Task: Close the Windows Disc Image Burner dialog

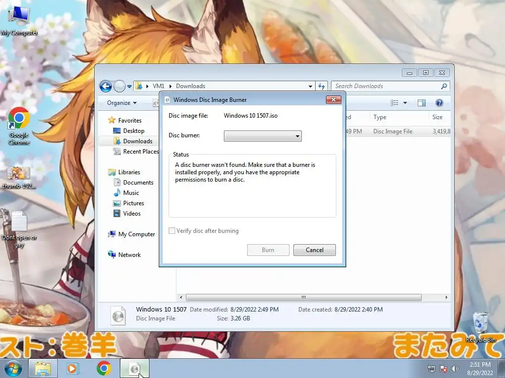Action: click(x=334, y=99)
